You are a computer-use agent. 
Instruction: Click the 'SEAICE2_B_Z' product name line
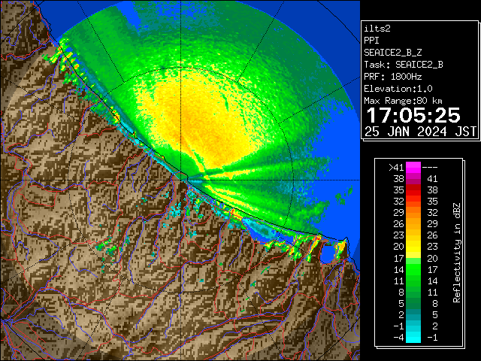tap(393, 53)
